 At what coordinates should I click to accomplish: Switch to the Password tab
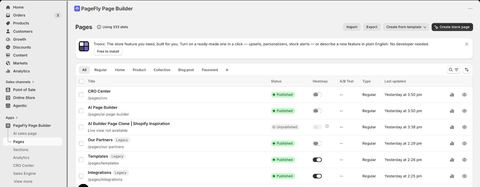(210, 70)
